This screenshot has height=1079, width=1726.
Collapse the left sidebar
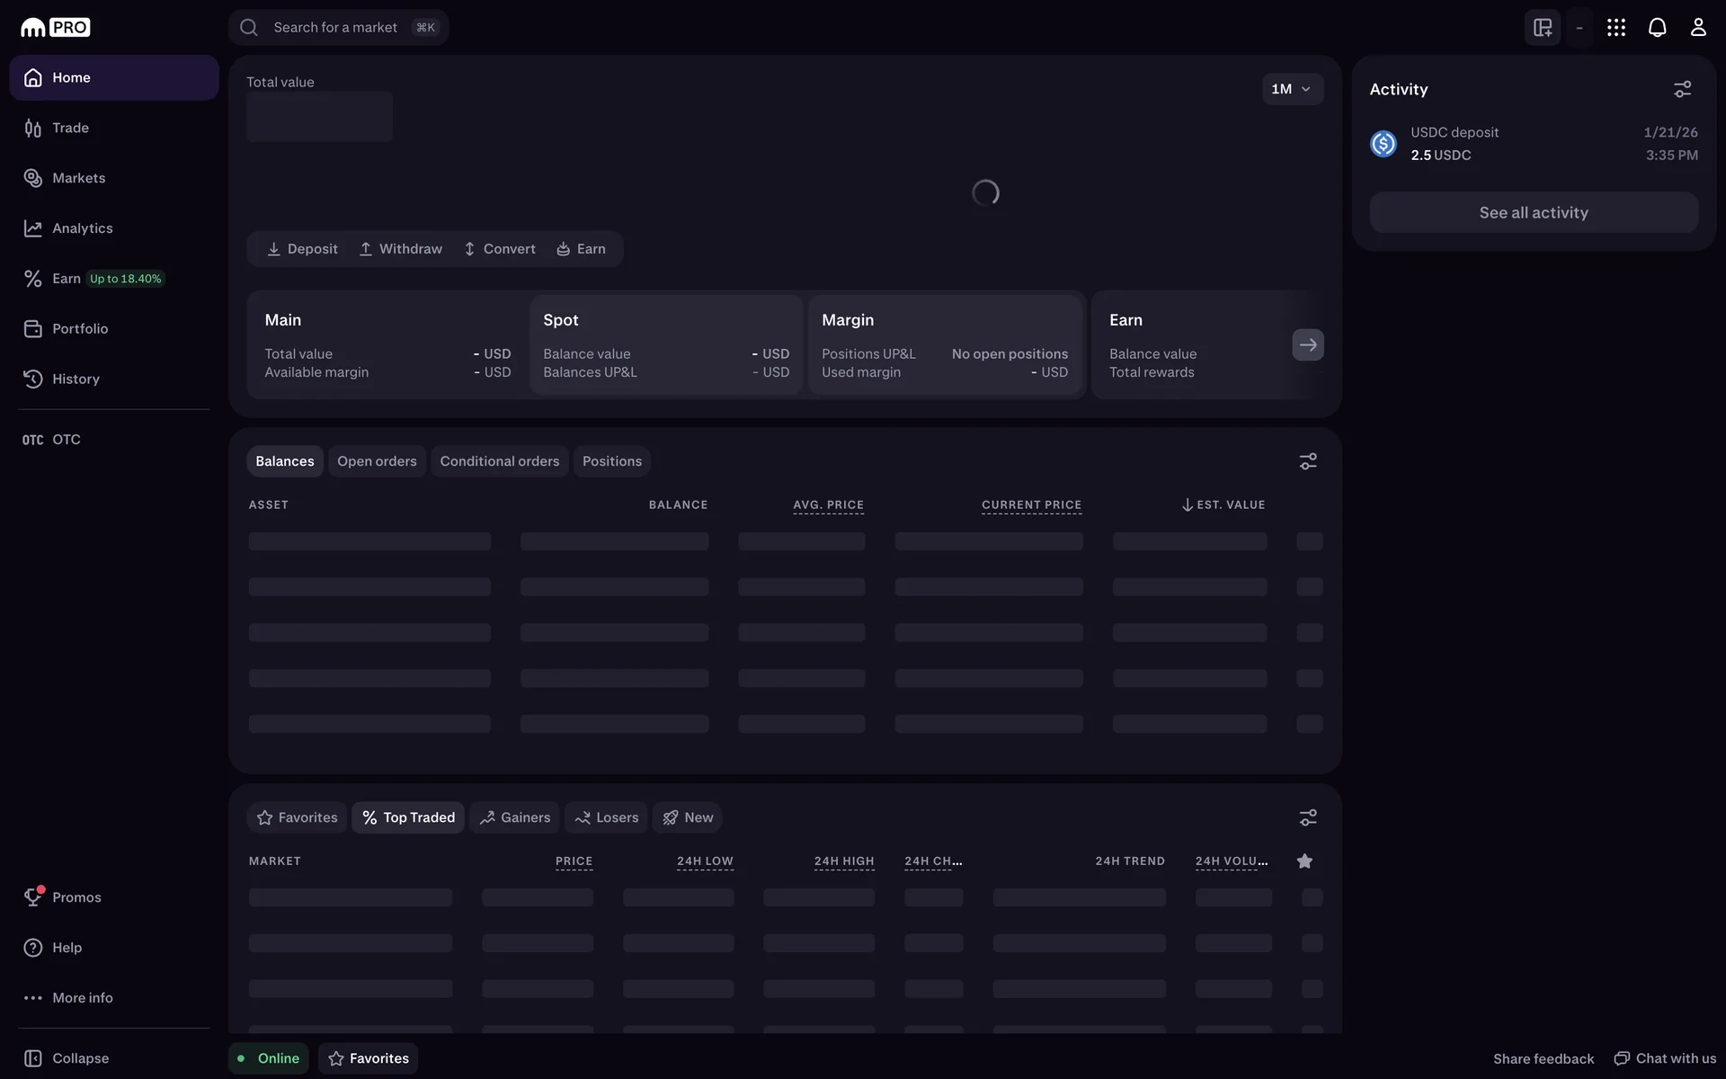point(67,1058)
